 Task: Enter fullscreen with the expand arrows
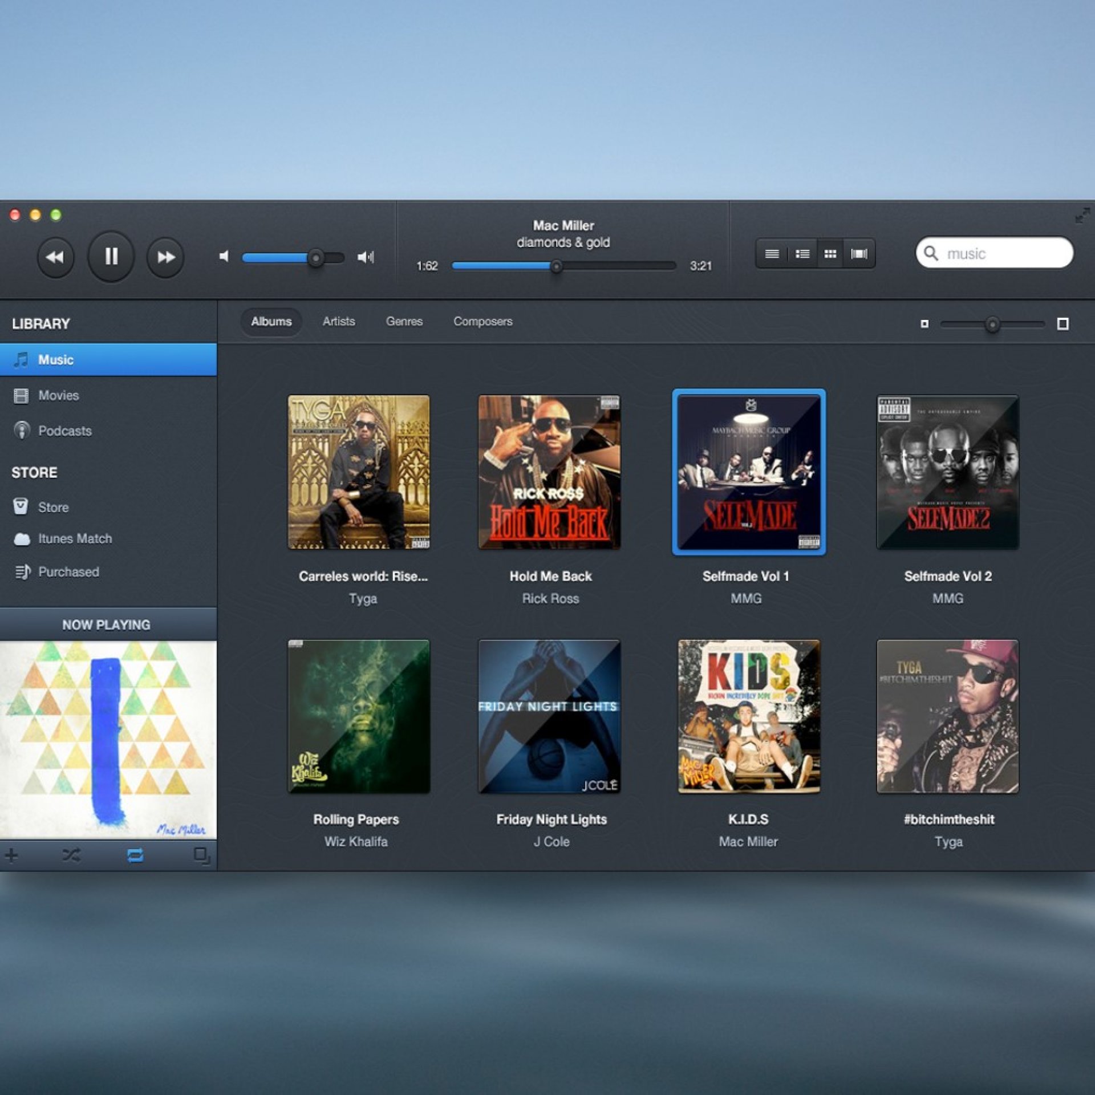click(1082, 216)
